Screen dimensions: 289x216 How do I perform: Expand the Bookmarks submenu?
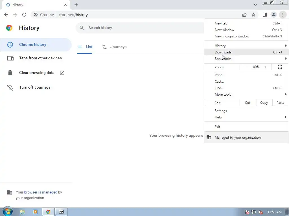(x=246, y=58)
